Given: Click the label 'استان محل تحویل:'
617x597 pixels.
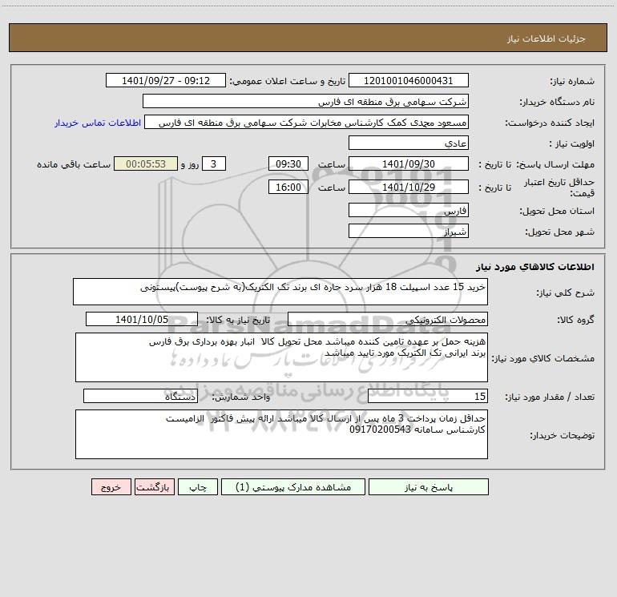Looking at the screenshot, I should 557,211.
